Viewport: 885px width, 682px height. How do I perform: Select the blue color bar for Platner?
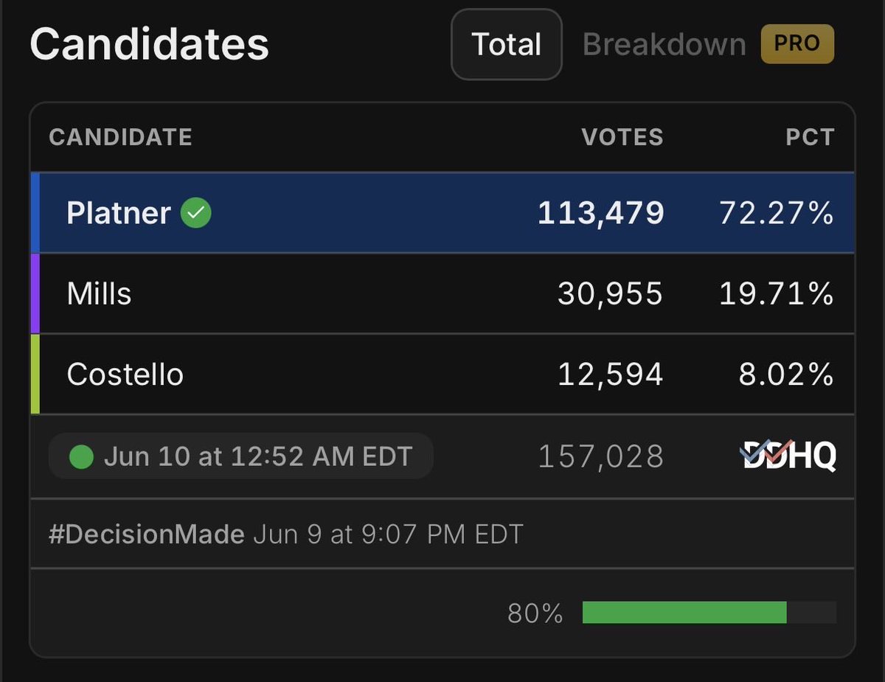35,213
